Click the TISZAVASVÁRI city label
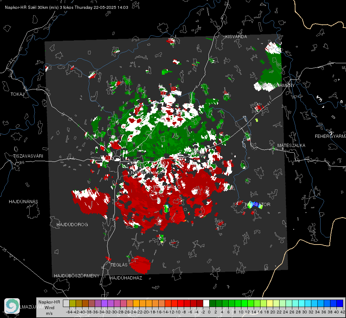 click(28, 156)
